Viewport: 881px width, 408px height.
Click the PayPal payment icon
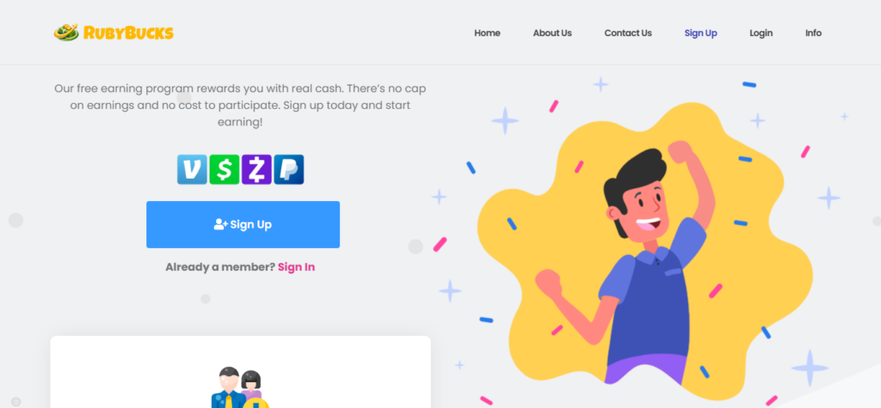(x=289, y=169)
